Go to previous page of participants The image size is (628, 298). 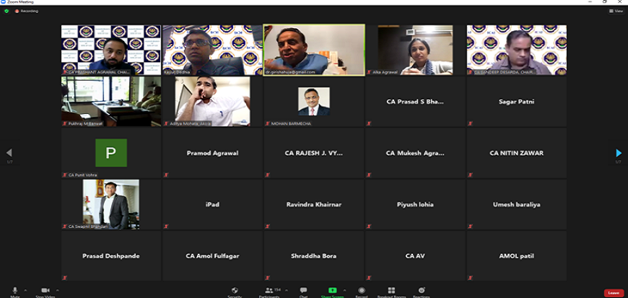[x=9, y=153]
